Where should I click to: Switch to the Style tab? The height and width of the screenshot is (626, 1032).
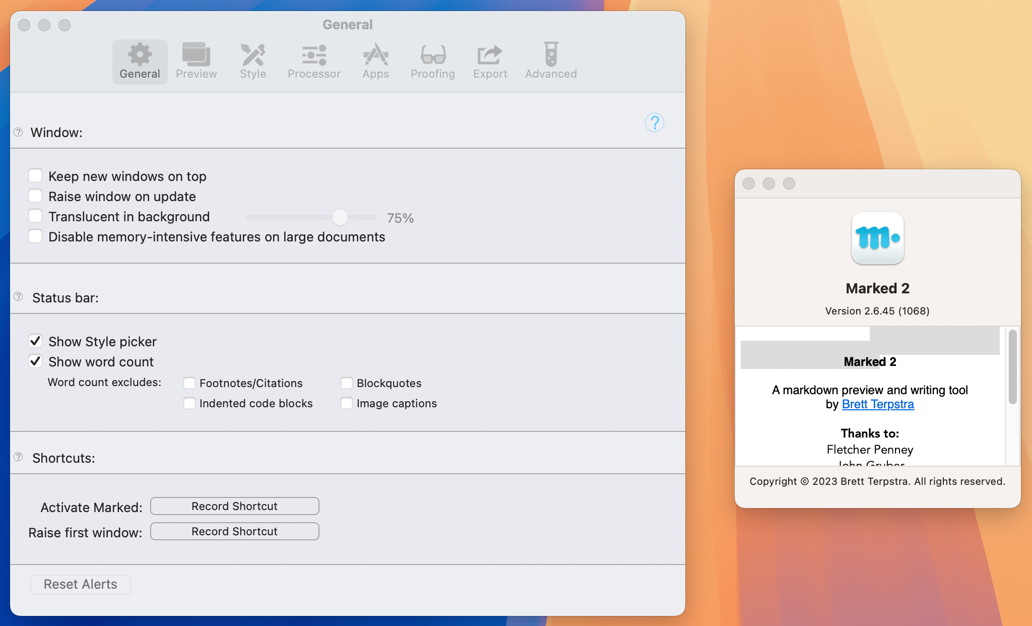(x=252, y=61)
